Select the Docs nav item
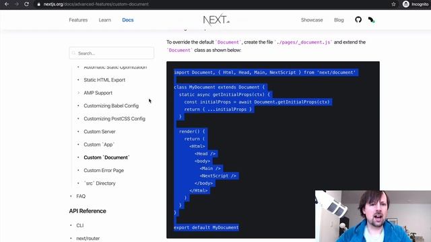 tap(128, 20)
